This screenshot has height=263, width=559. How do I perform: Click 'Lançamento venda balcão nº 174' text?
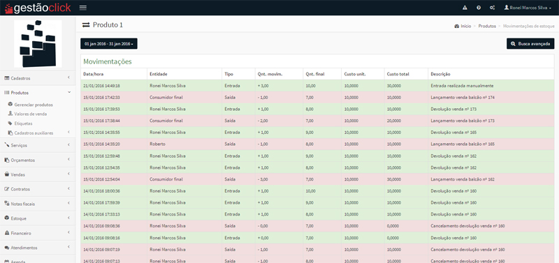pyautogui.click(x=463, y=97)
